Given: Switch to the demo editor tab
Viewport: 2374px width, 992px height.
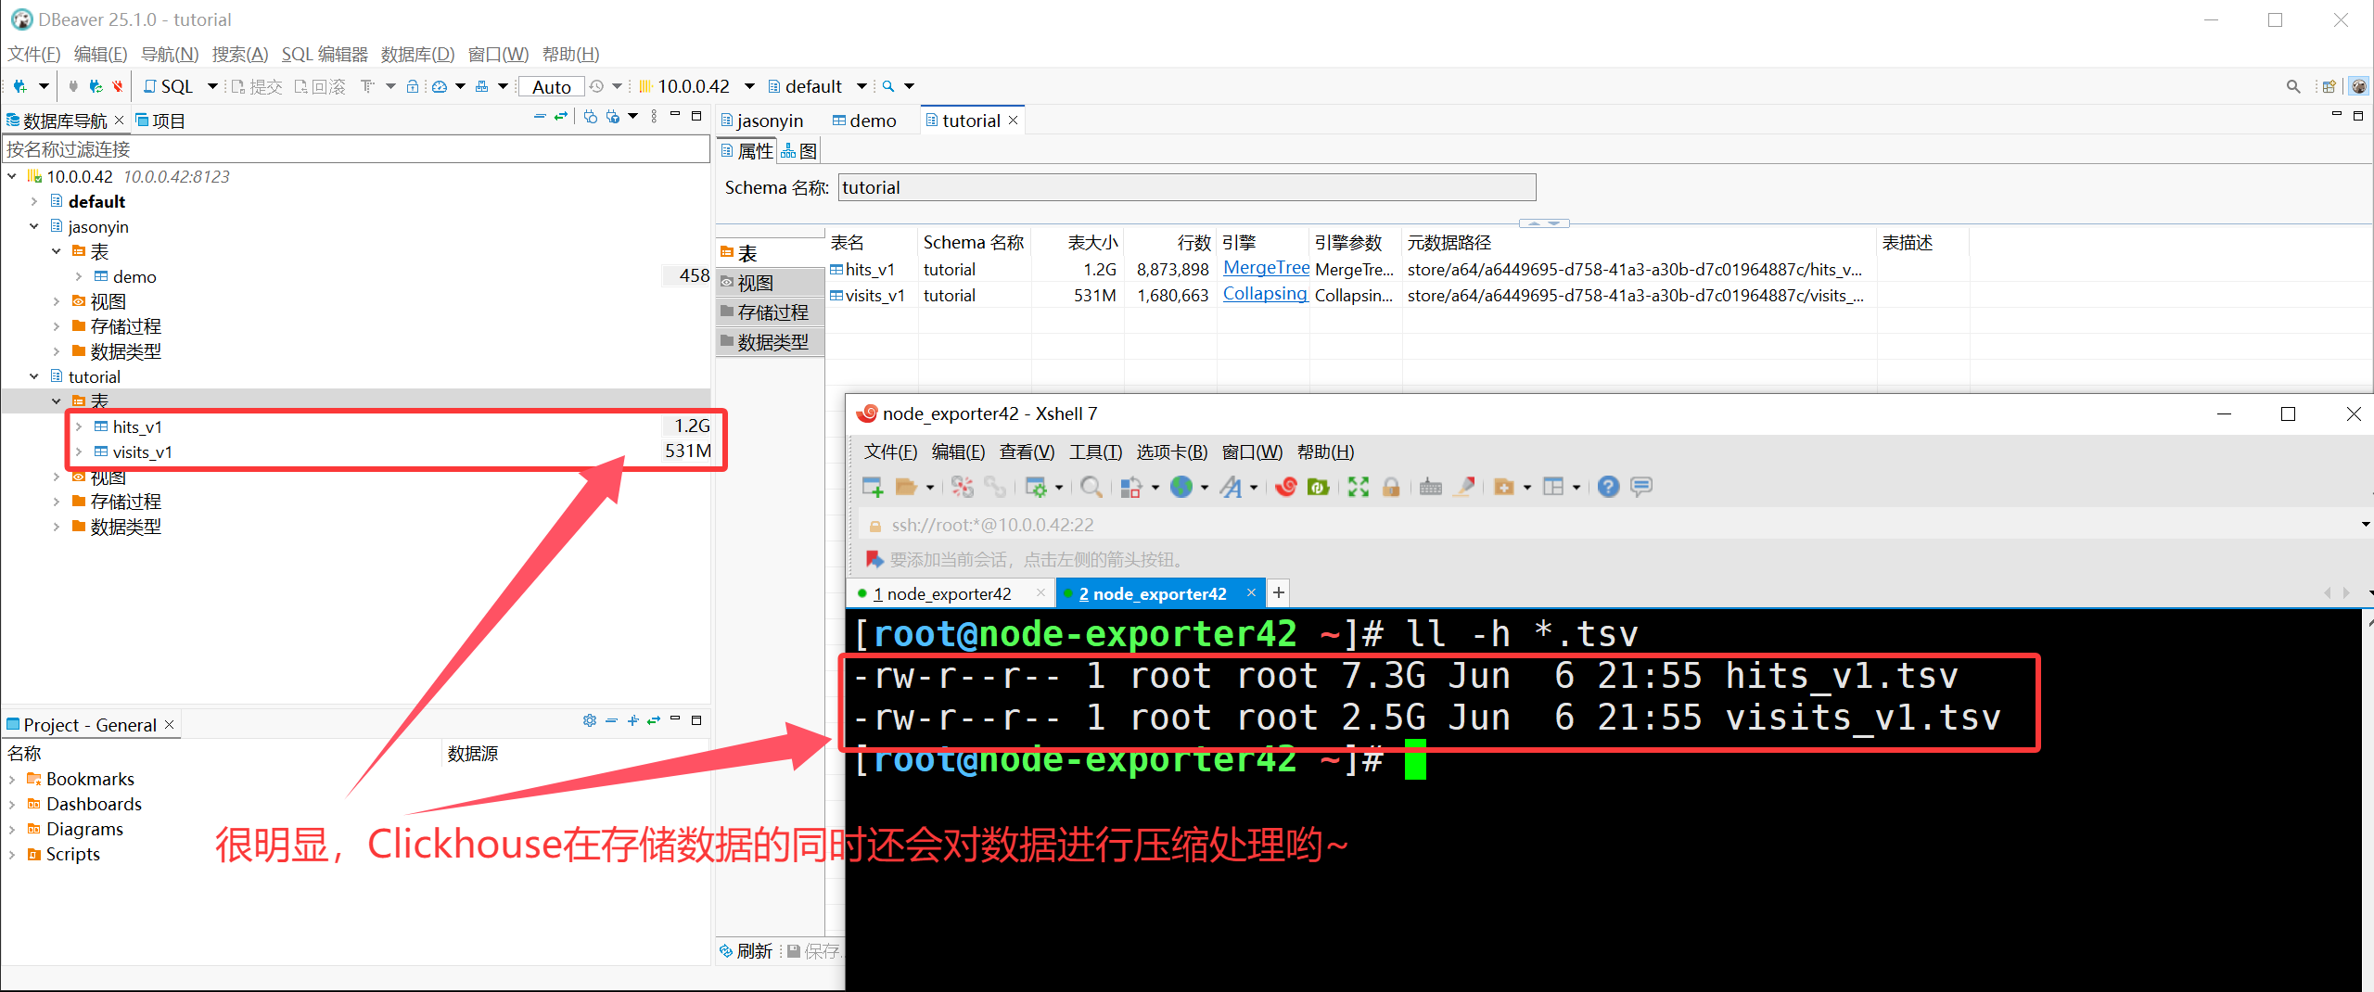Looking at the screenshot, I should (864, 121).
